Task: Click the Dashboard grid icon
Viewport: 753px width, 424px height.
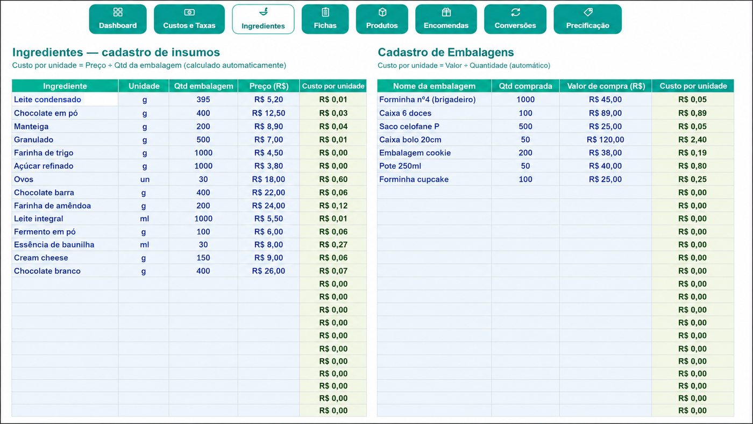Action: pyautogui.click(x=118, y=12)
